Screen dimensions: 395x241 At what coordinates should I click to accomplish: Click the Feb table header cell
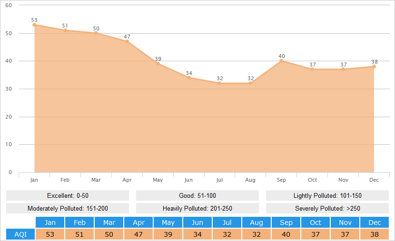(79, 222)
